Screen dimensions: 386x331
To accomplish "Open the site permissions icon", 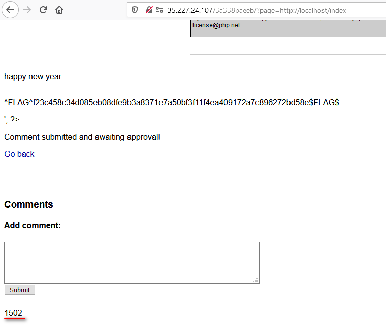I will point(159,10).
